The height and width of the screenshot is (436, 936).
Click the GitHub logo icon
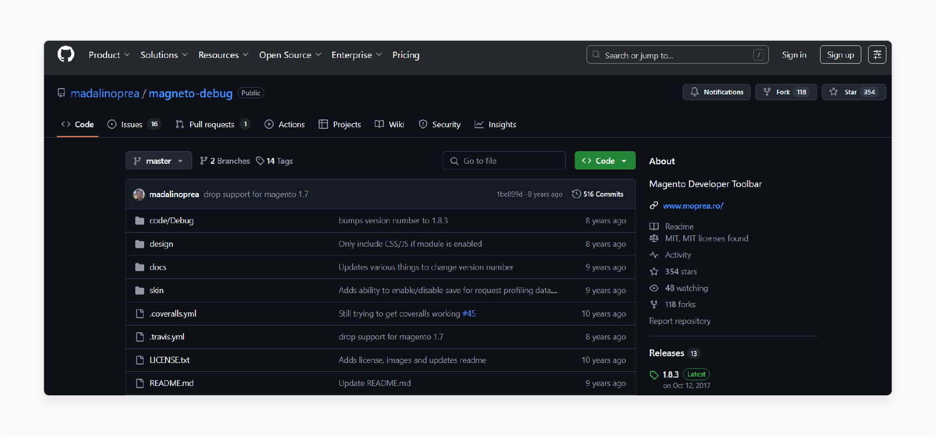coord(66,54)
